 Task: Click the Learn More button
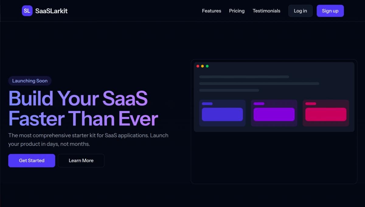pyautogui.click(x=81, y=160)
